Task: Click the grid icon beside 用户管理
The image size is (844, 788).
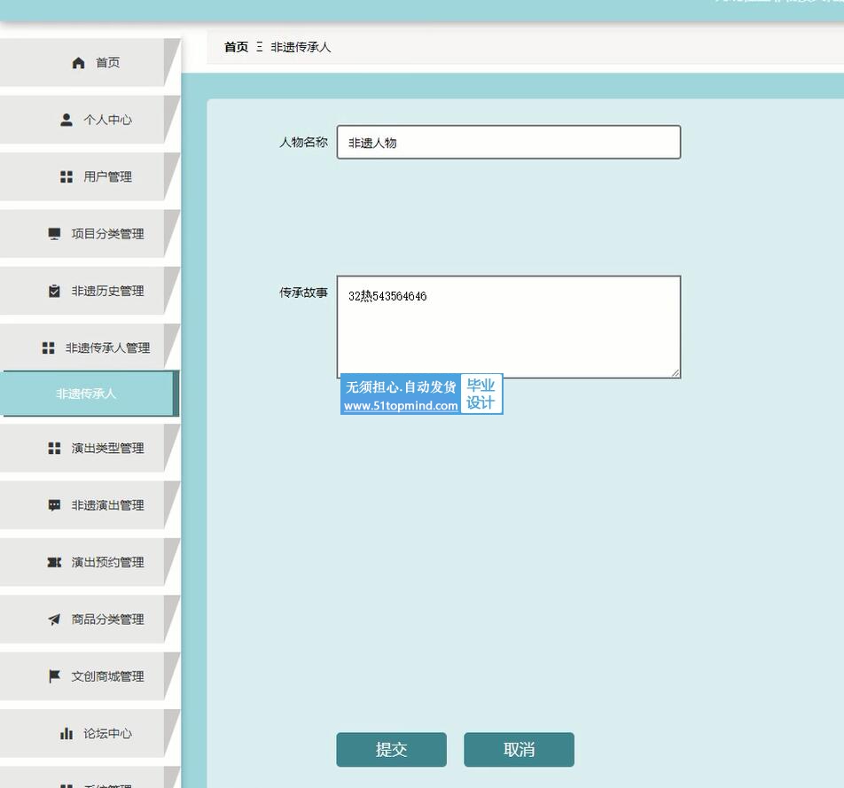Action: [66, 177]
